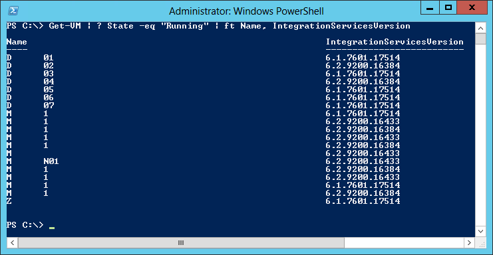Open the PowerShell system menu icon

point(13,11)
